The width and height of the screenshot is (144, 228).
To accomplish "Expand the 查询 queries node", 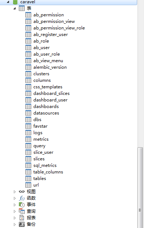I will coord(15,211).
